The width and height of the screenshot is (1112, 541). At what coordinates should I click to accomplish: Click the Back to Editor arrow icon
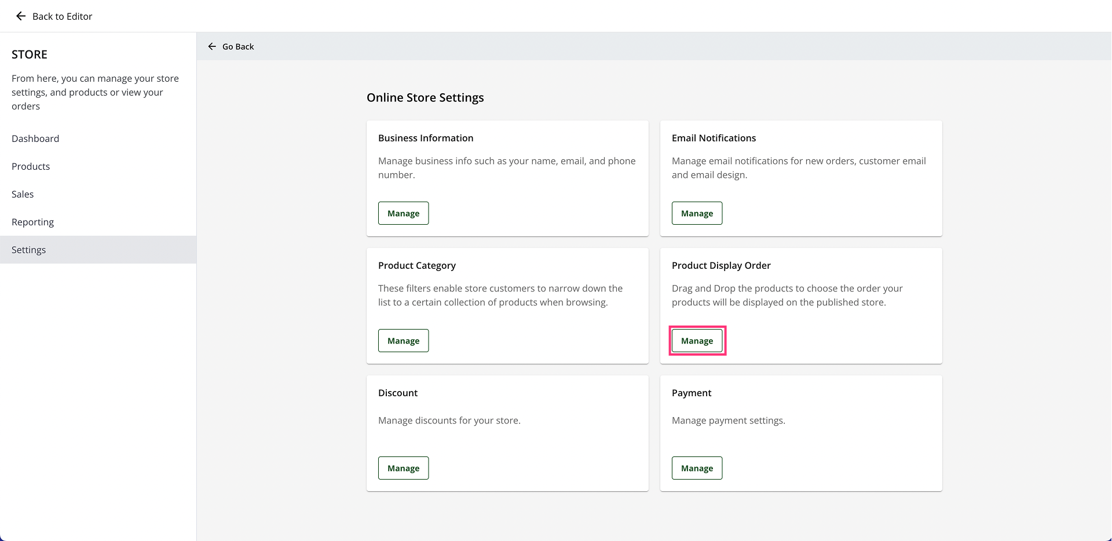tap(21, 16)
